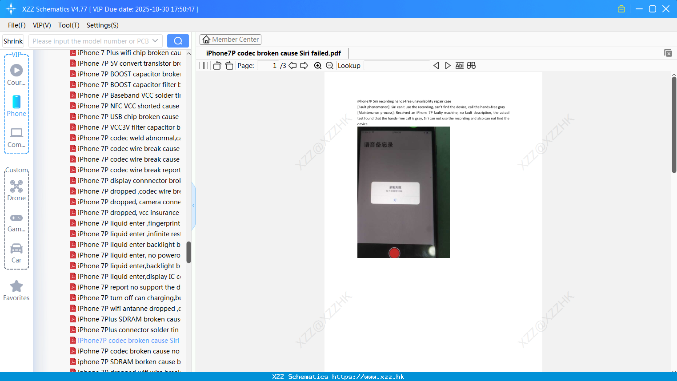Open iPhone 7P codec weld abnormal file
The height and width of the screenshot is (381, 677).
pos(125,138)
